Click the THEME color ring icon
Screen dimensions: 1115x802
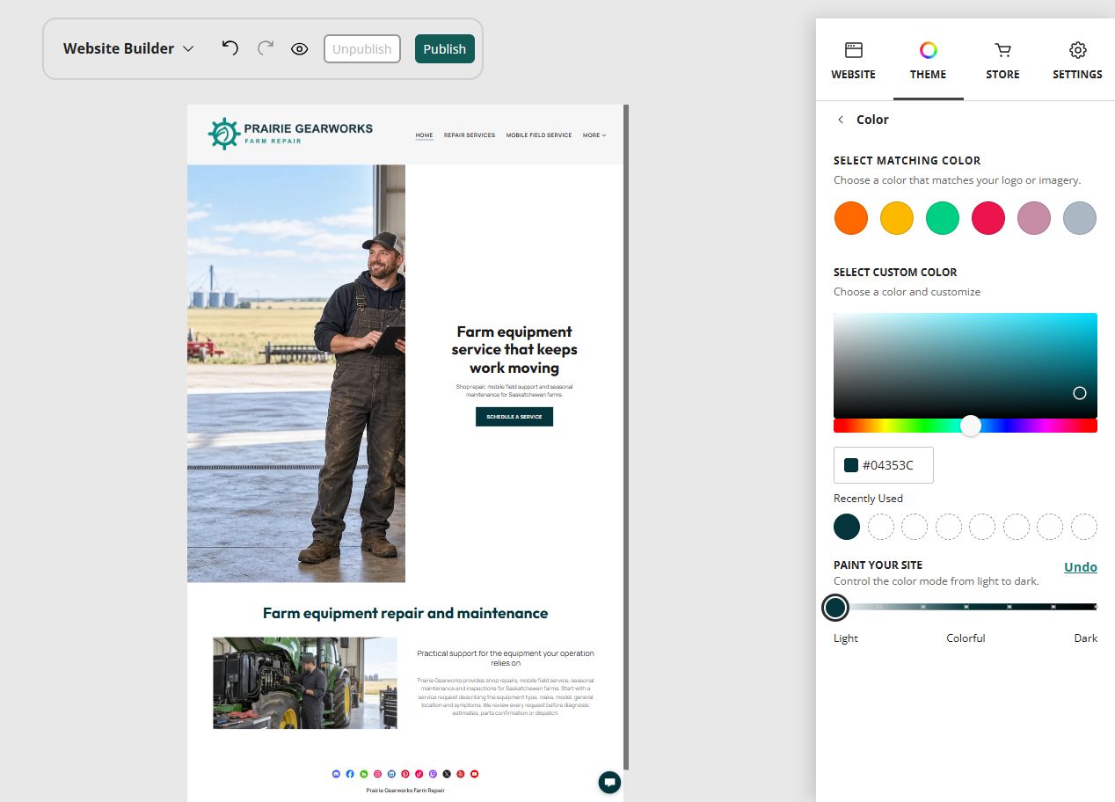click(929, 50)
